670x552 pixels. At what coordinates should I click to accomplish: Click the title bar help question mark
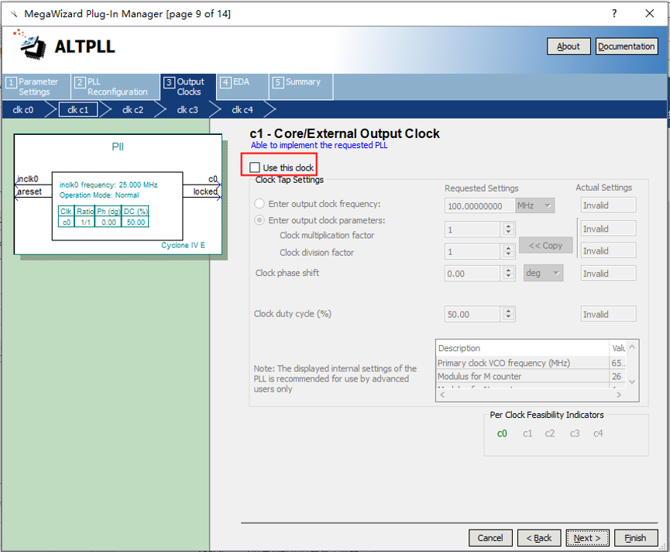coord(614,14)
